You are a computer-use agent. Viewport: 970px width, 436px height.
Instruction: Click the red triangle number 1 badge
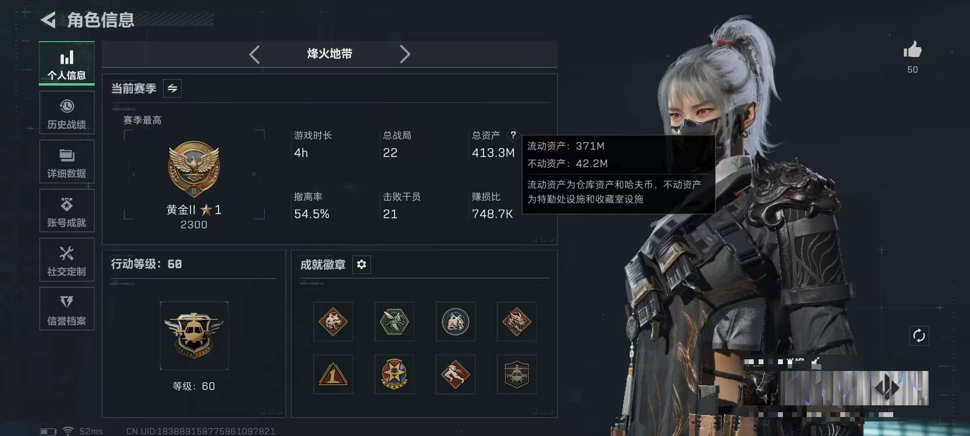(x=333, y=374)
